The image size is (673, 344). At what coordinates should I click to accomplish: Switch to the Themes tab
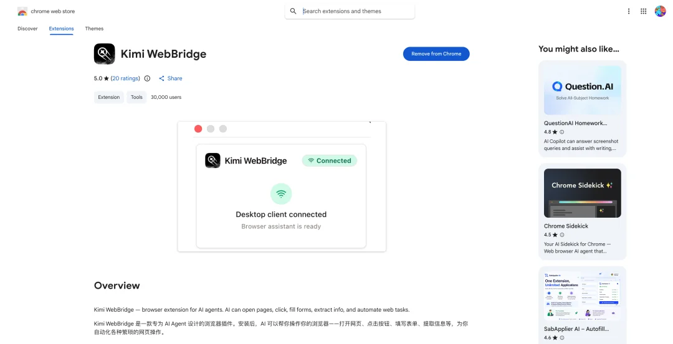tap(94, 29)
